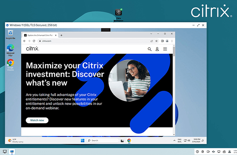Open remote clock showing 5:09 PM
The height and width of the screenshot is (155, 237).
tap(196, 140)
